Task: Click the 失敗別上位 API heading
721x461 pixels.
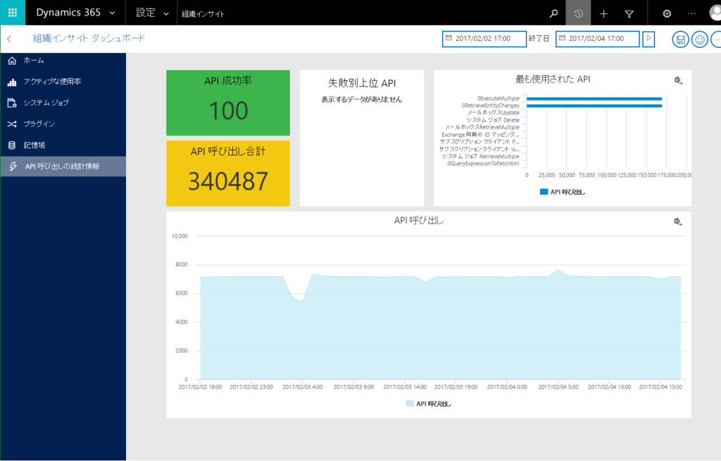Action: [362, 83]
